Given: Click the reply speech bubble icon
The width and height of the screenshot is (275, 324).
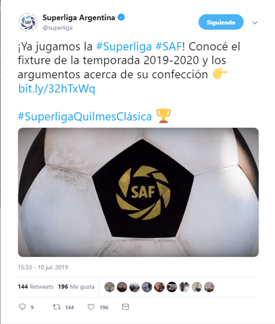Looking at the screenshot, I should (x=22, y=307).
